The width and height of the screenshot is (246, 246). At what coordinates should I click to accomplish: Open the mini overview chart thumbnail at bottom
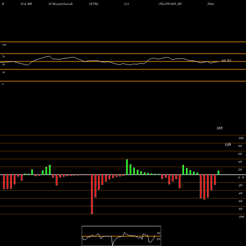tap(122, 236)
